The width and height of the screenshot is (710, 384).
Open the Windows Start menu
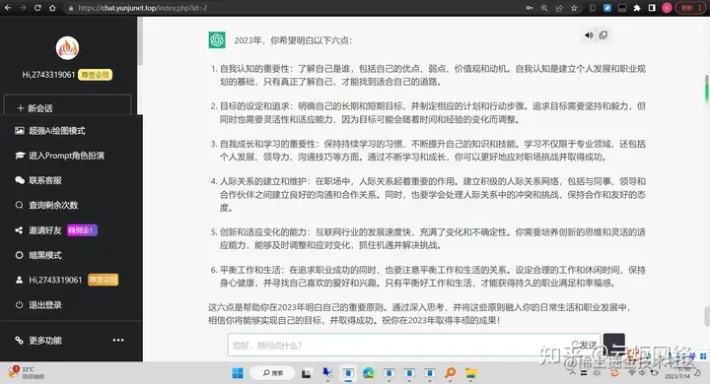coord(238,373)
